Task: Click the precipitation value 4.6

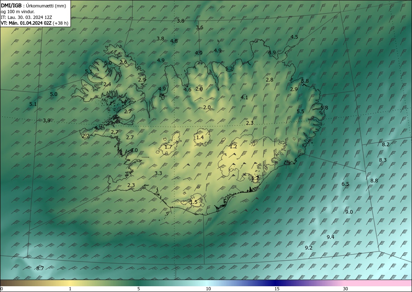Action: click(x=187, y=90)
